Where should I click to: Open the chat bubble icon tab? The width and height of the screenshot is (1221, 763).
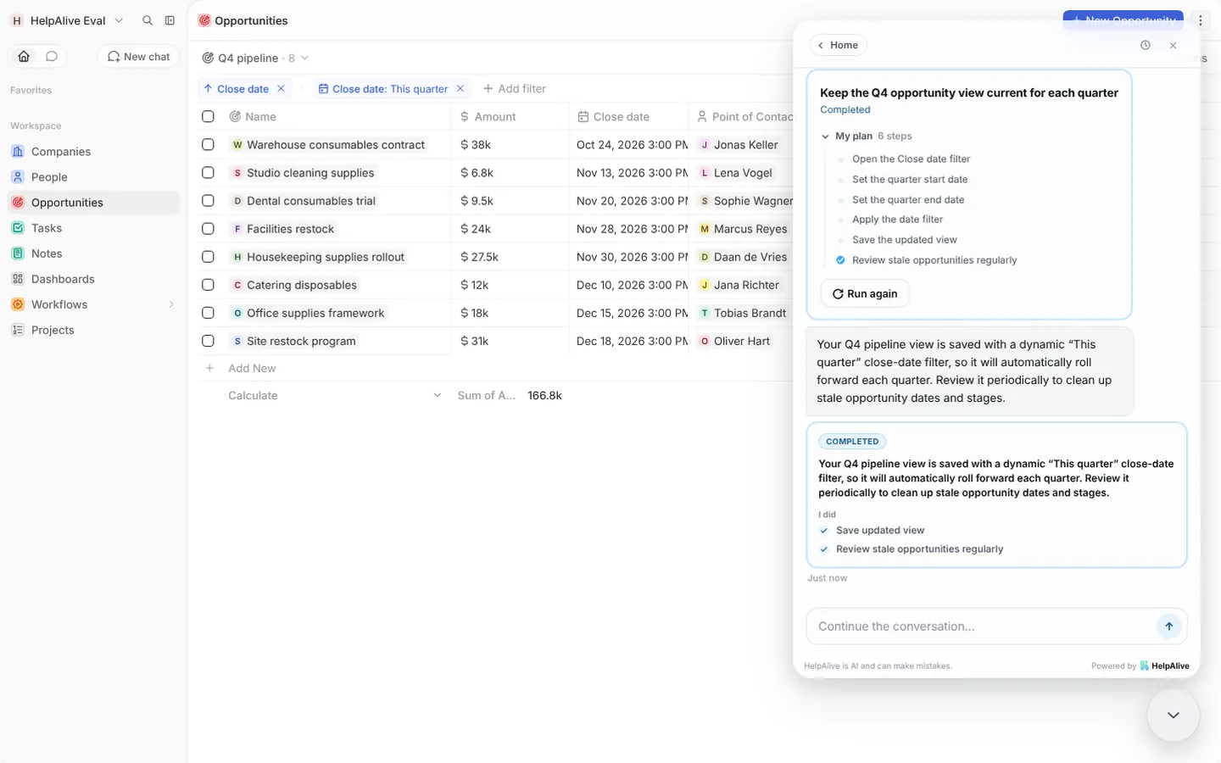tap(52, 56)
